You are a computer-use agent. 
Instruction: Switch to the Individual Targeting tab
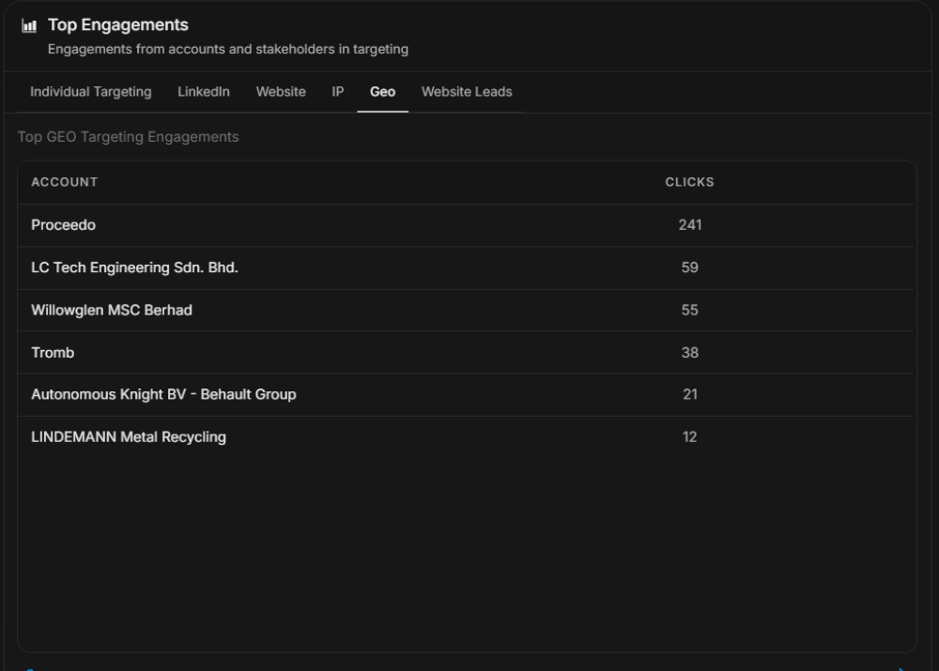pyautogui.click(x=91, y=92)
